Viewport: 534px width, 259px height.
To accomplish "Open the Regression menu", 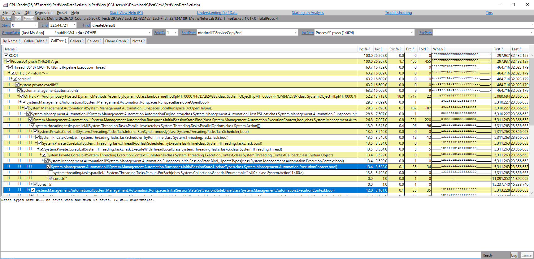I will coord(43,13).
